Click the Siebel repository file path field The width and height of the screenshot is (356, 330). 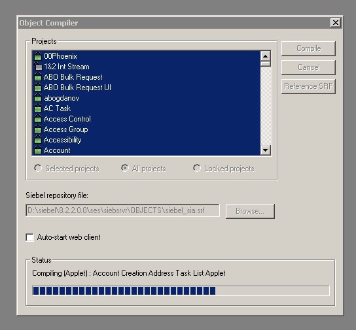click(122, 210)
